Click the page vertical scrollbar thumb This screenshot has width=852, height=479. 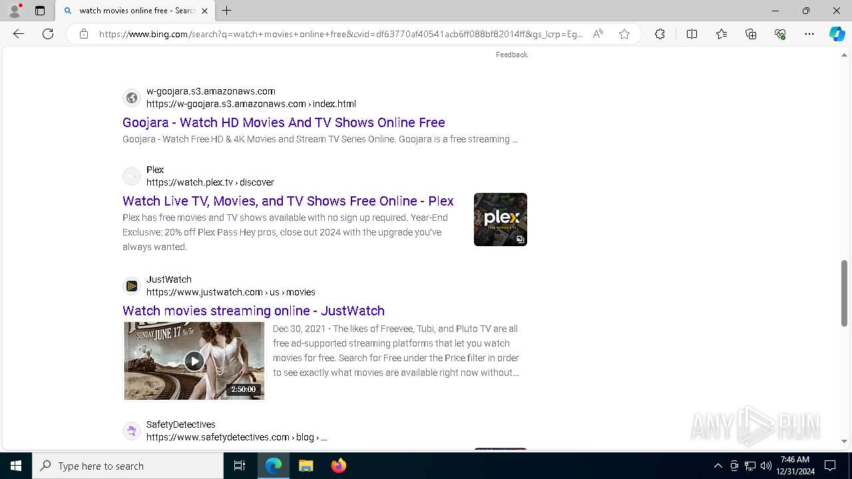tap(844, 293)
